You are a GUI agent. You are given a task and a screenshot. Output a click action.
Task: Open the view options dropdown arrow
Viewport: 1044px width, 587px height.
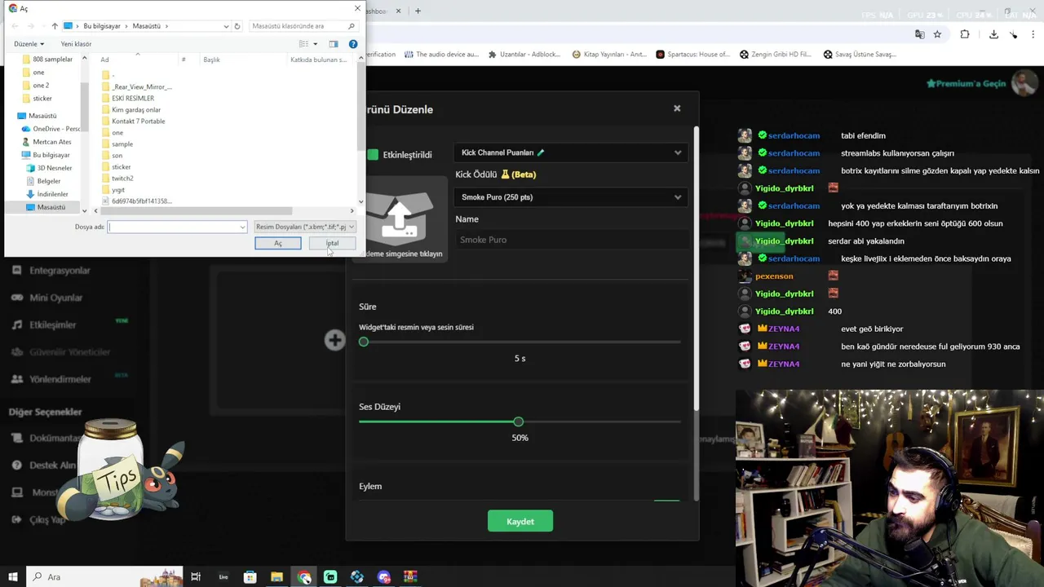[316, 44]
